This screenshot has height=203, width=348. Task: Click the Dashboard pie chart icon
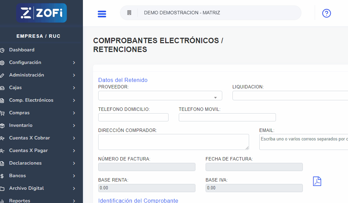2,50
